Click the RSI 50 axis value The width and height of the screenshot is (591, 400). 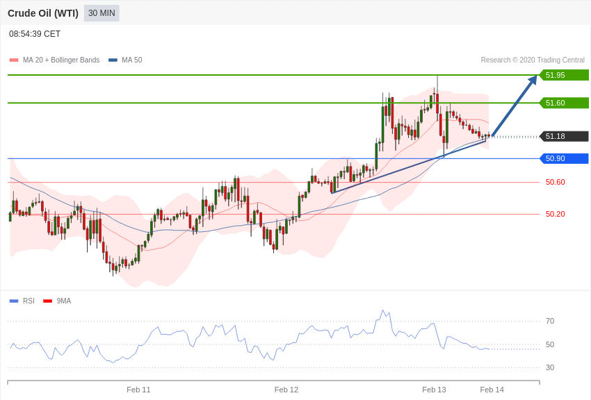[550, 344]
